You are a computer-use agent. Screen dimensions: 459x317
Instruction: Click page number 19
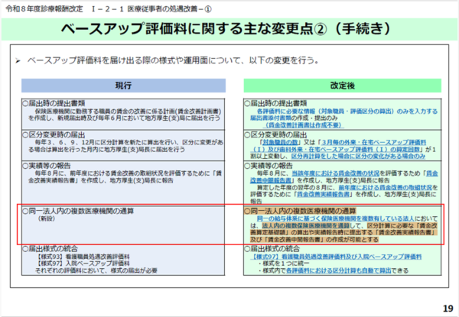pos(447,308)
